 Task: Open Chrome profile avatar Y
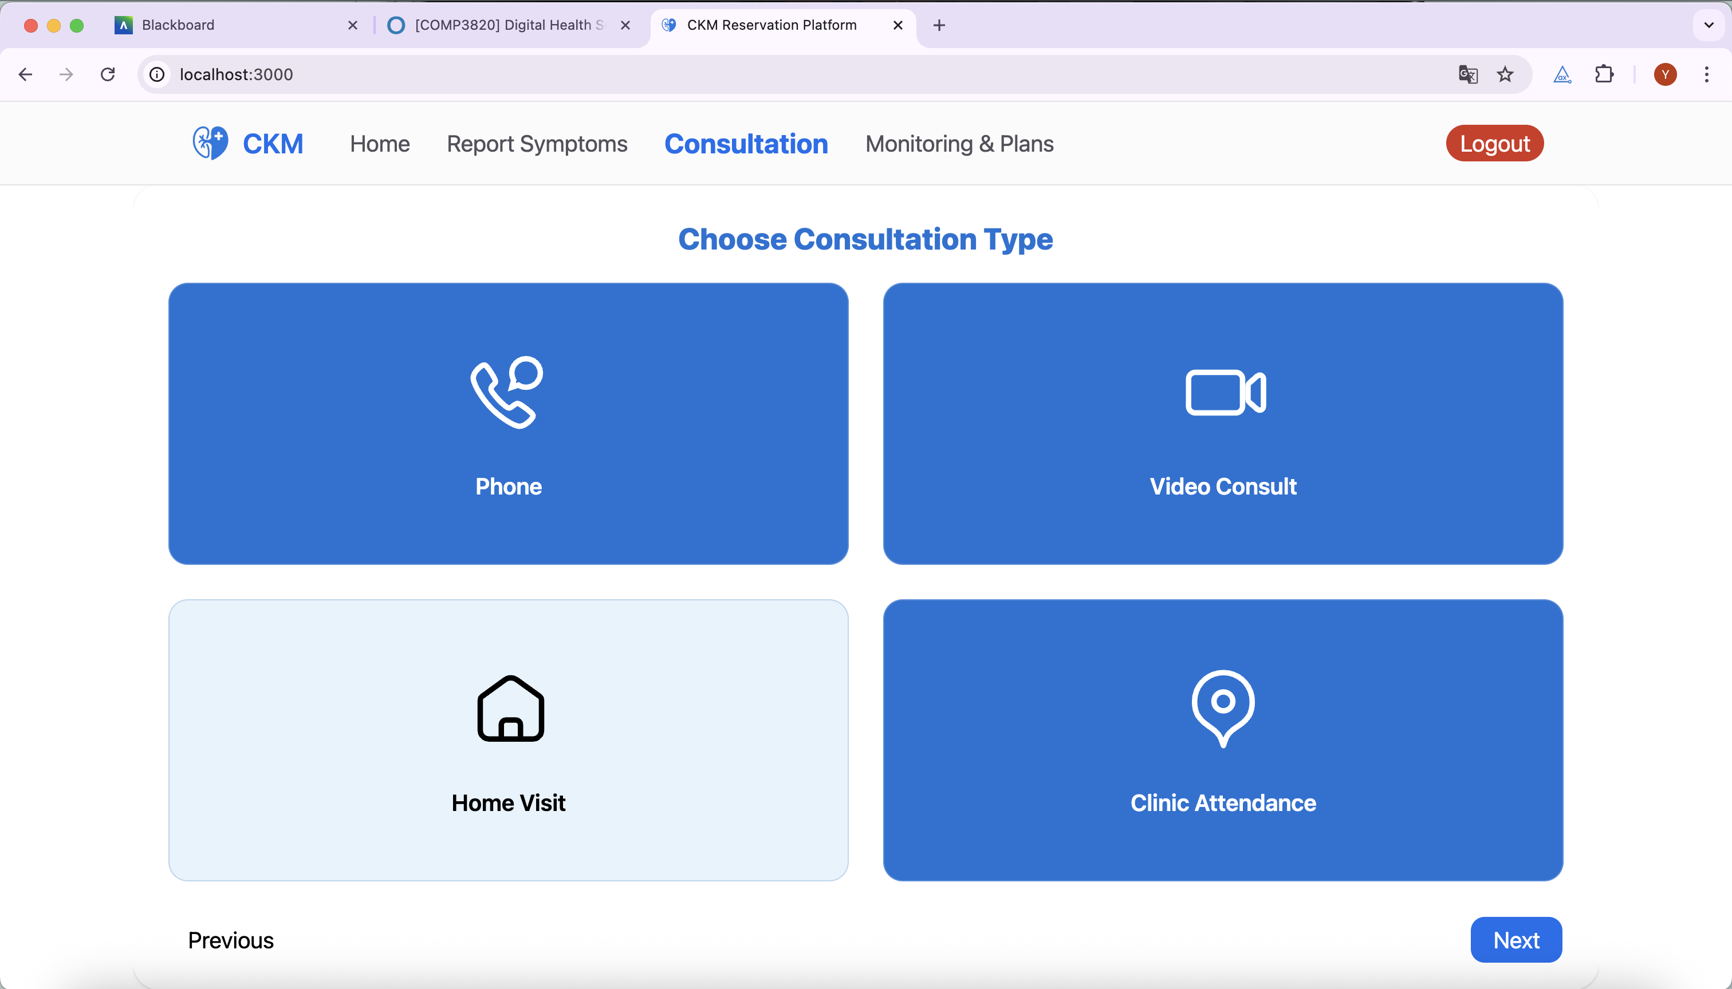(1665, 74)
